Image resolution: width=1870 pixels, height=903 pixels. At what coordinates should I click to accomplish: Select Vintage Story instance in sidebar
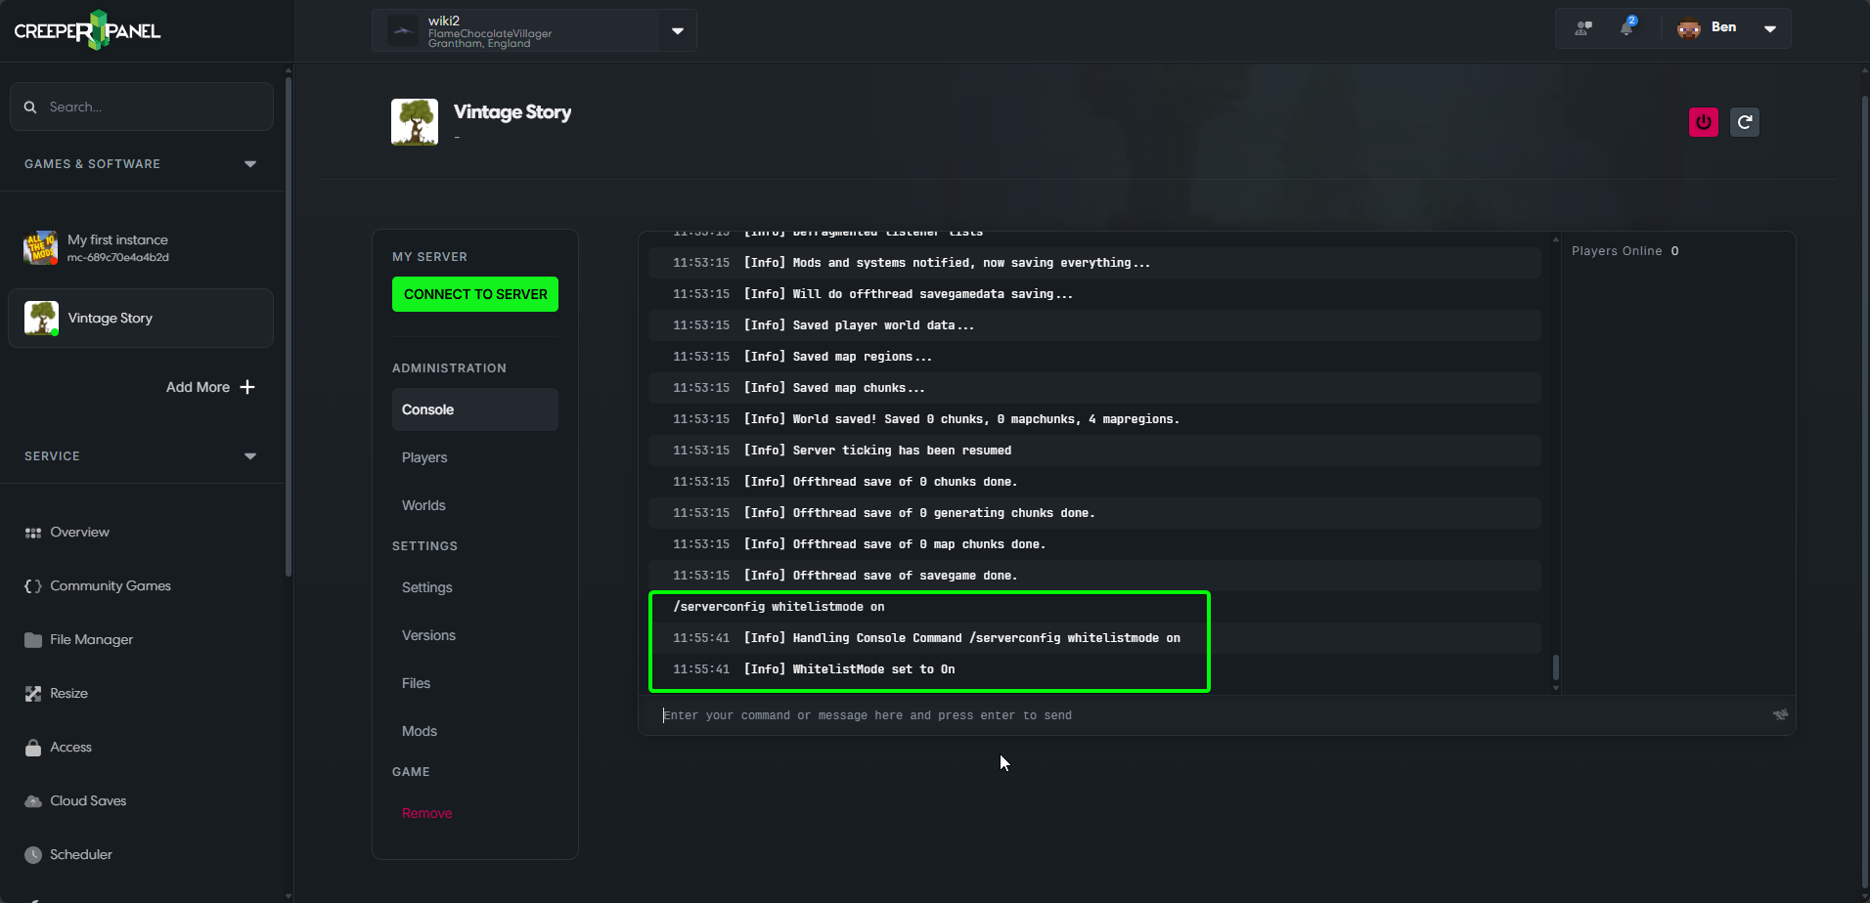coord(141,318)
